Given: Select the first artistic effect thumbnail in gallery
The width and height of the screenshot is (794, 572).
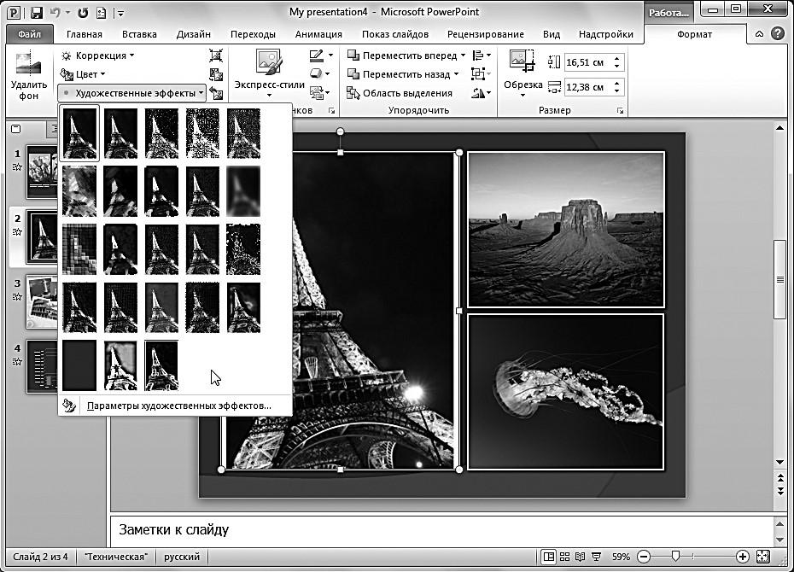Looking at the screenshot, I should click(80, 132).
